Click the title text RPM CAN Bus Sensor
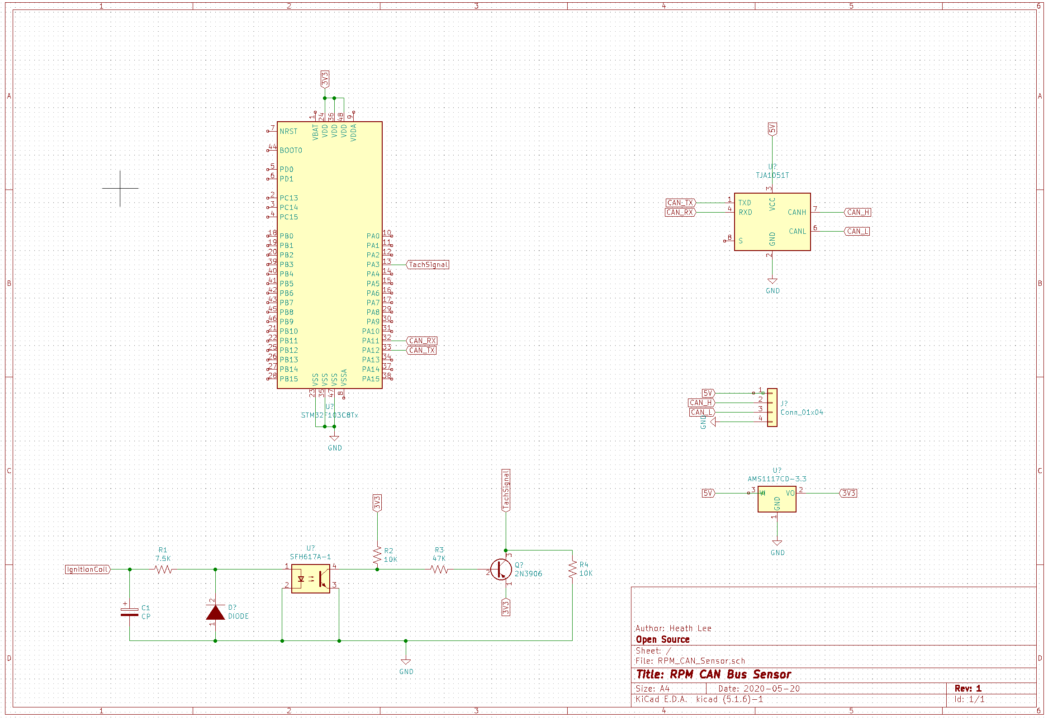 point(730,674)
